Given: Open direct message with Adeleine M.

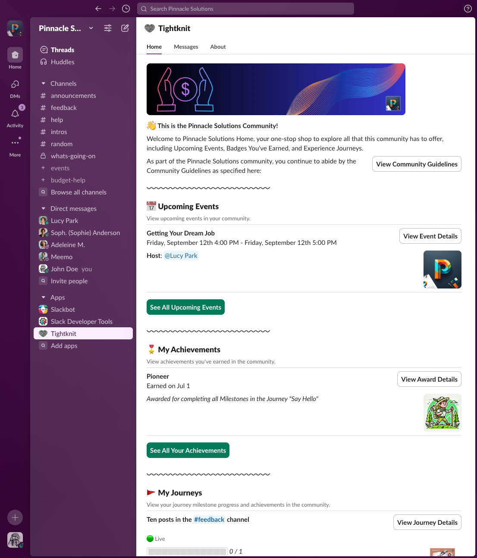Looking at the screenshot, I should pos(83,245).
